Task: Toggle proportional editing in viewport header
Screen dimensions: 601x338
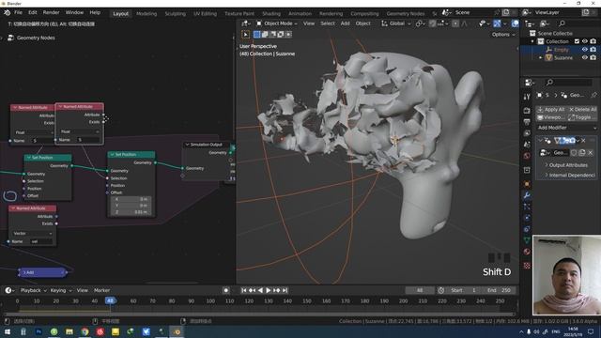Action: pyautogui.click(x=455, y=23)
